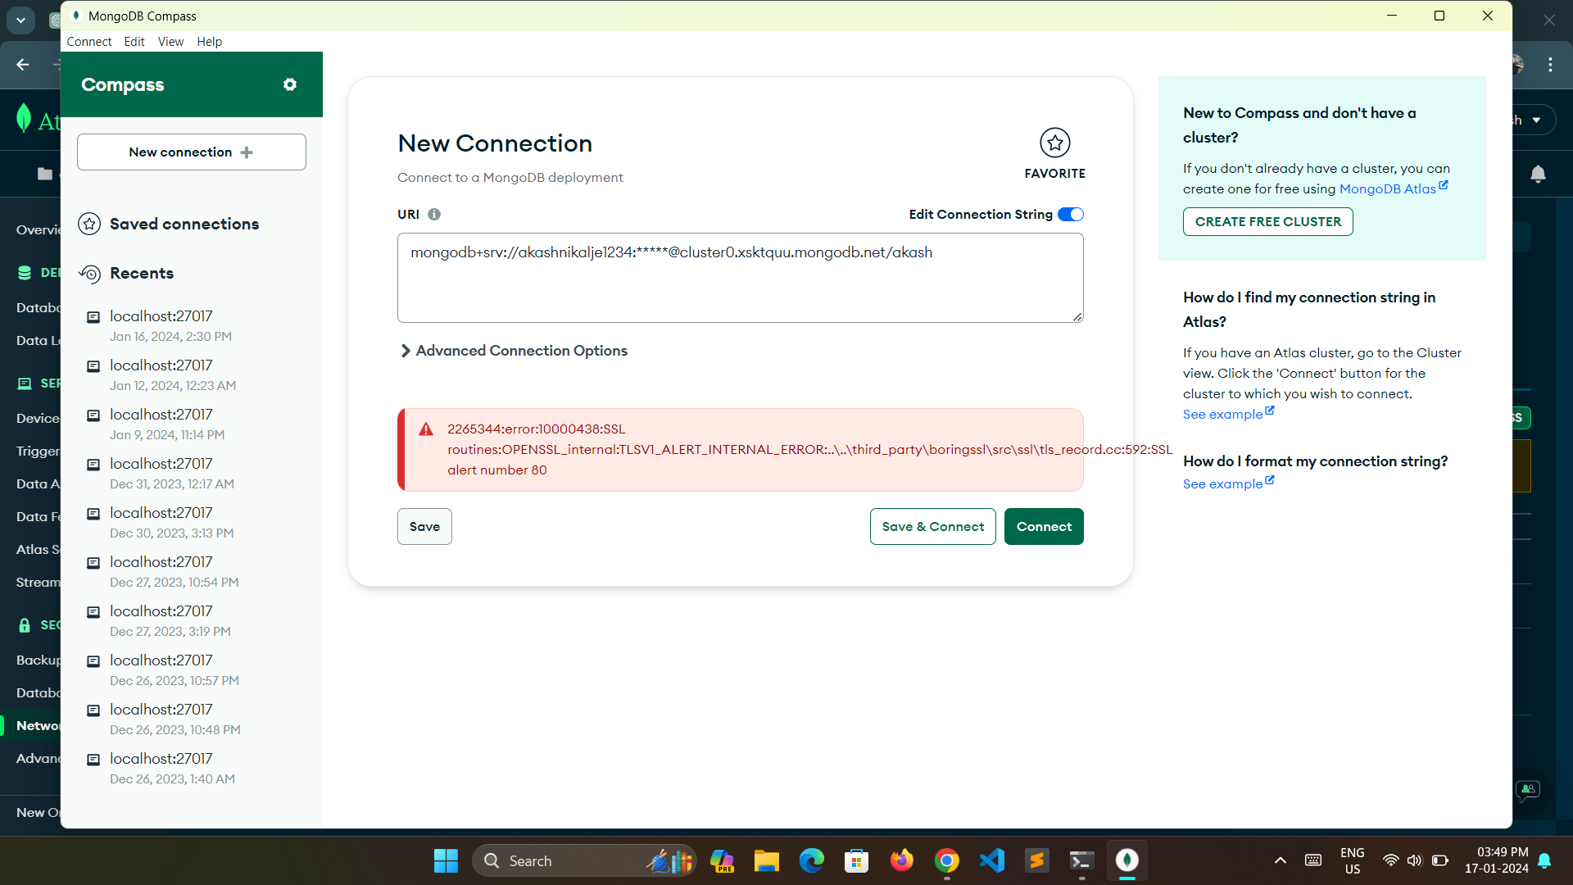Click the Save & Connect button

[x=932, y=526]
